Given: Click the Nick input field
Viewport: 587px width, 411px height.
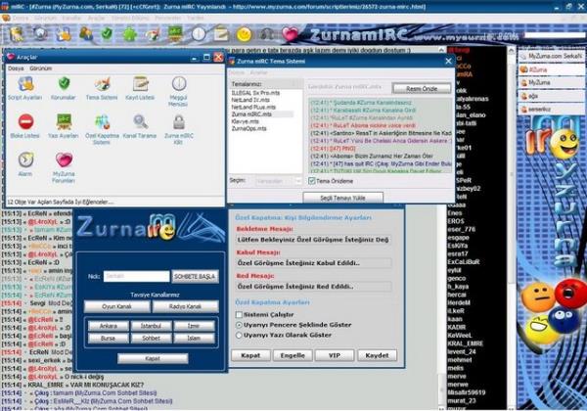Looking at the screenshot, I should click(x=136, y=277).
